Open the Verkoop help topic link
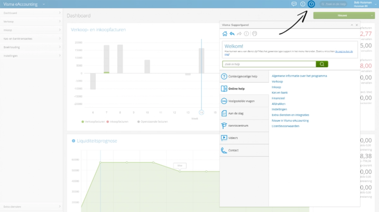 point(277,81)
